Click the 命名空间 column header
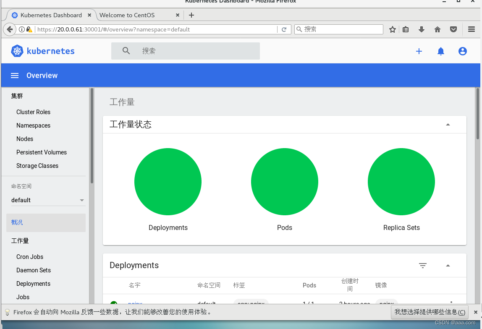 pos(209,285)
